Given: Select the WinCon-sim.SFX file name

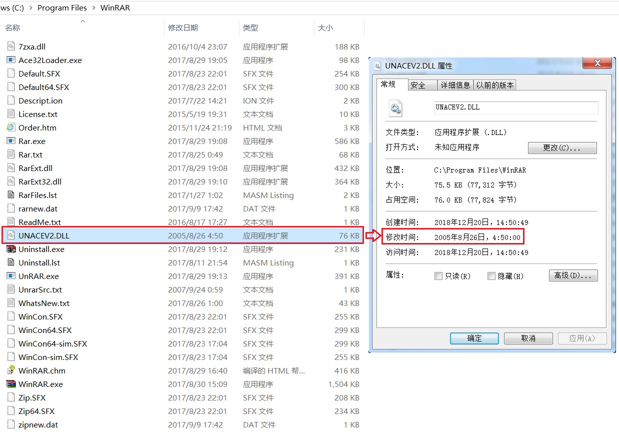Looking at the screenshot, I should point(48,357).
